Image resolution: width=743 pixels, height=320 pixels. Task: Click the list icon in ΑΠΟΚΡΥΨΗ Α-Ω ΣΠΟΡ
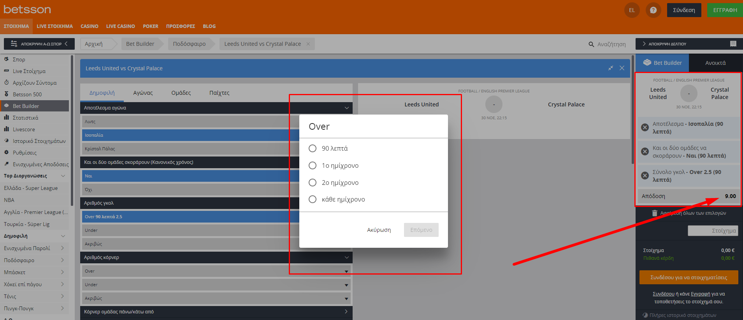click(14, 43)
